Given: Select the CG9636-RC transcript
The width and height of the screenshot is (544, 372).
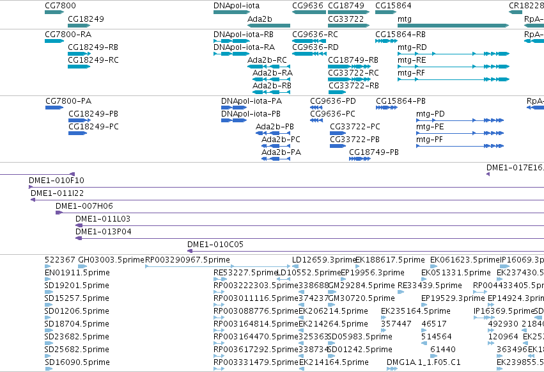Looking at the screenshot, I should coord(309,41).
